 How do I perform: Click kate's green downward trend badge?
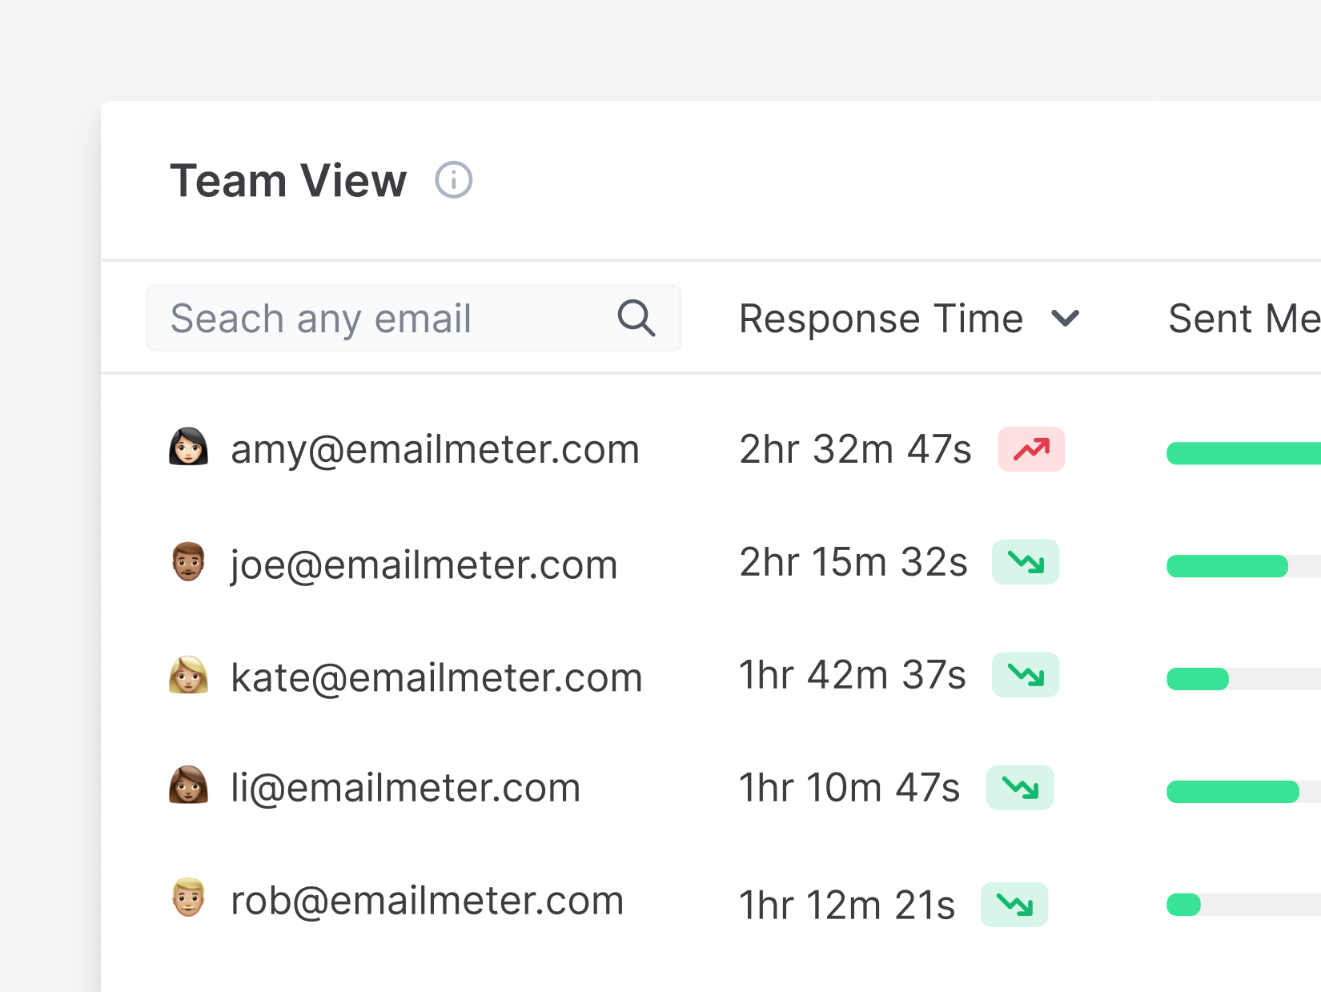pos(1026,675)
